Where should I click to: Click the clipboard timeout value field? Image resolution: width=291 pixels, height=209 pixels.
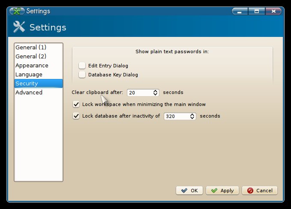(139, 93)
